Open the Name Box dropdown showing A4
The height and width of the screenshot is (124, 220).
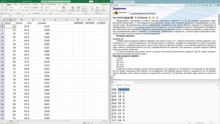[9, 16]
